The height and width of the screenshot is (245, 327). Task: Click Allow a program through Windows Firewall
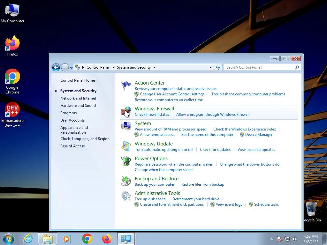tap(213, 115)
